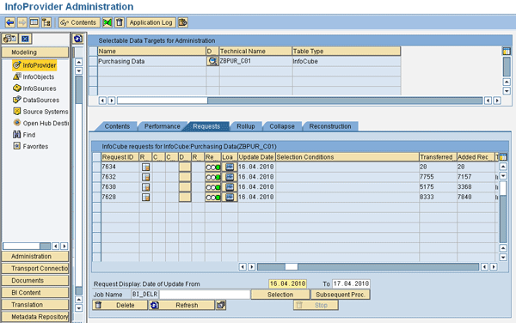Image resolution: width=516 pixels, height=323 pixels.
Task: Open the magnifier icon for Purchasing Data row
Action: point(212,61)
